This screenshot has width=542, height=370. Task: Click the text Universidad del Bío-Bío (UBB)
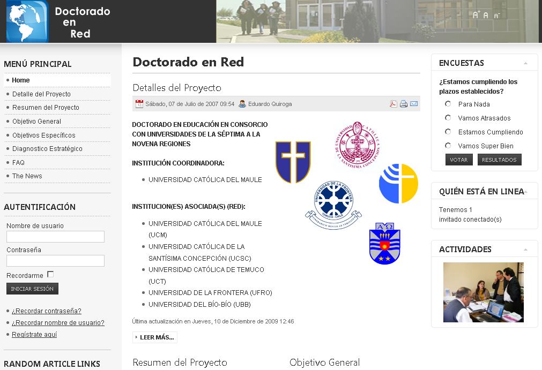[x=199, y=305]
